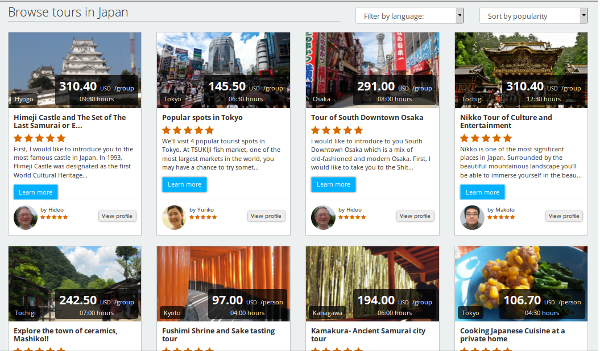The width and height of the screenshot is (600, 351).
Task: Click the 242.50 USD /group price
Action: point(97,301)
